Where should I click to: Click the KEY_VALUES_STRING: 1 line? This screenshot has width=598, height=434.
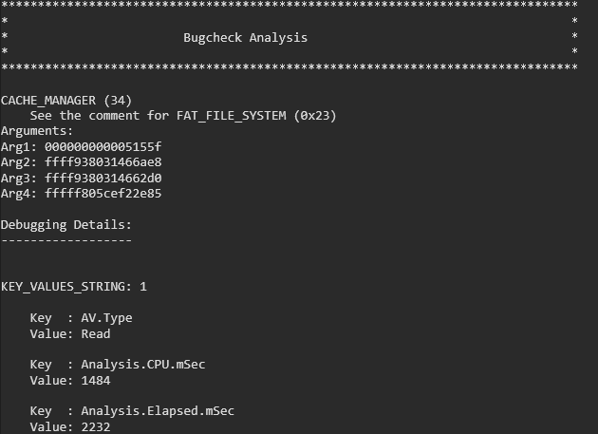coord(74,287)
